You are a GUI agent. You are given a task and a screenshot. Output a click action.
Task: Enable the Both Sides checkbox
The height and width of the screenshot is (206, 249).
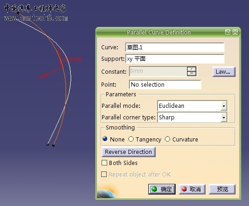[x=104, y=163]
